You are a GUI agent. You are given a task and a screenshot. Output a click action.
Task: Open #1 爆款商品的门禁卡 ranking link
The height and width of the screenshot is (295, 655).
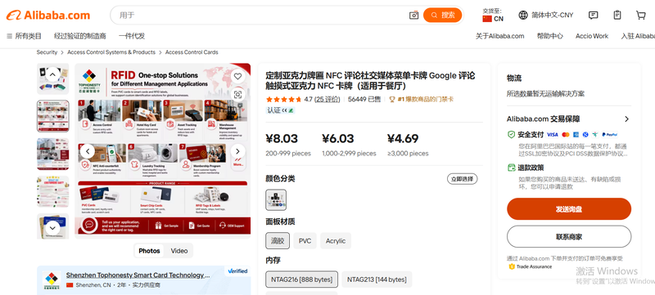point(421,99)
